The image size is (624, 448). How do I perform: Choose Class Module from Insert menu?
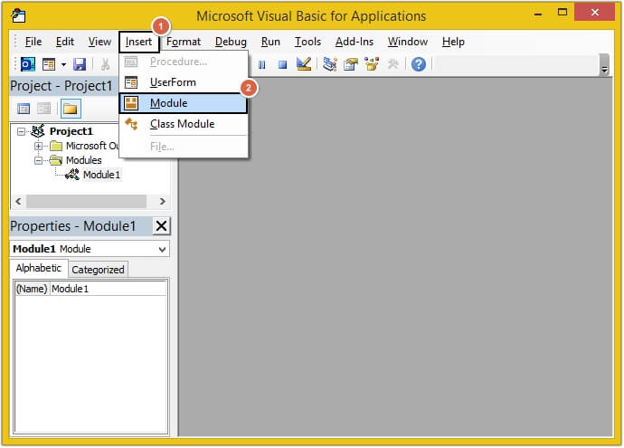coord(184,124)
